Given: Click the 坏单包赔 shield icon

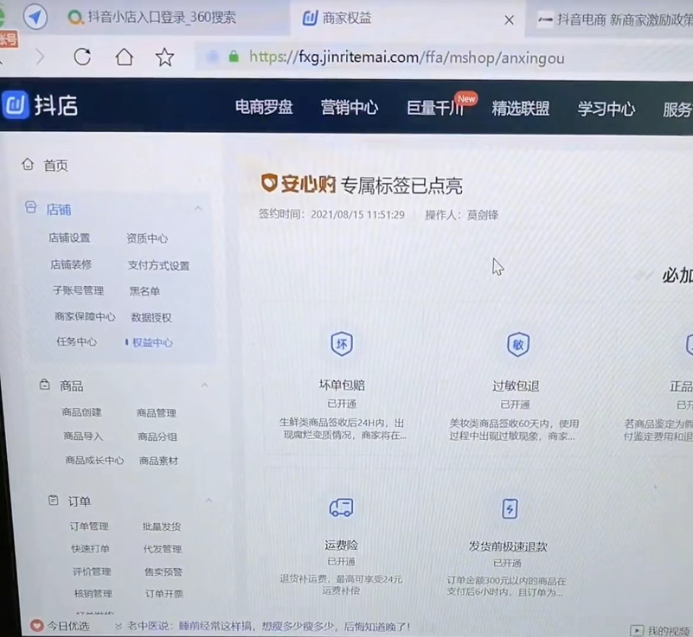Looking at the screenshot, I should [x=342, y=344].
